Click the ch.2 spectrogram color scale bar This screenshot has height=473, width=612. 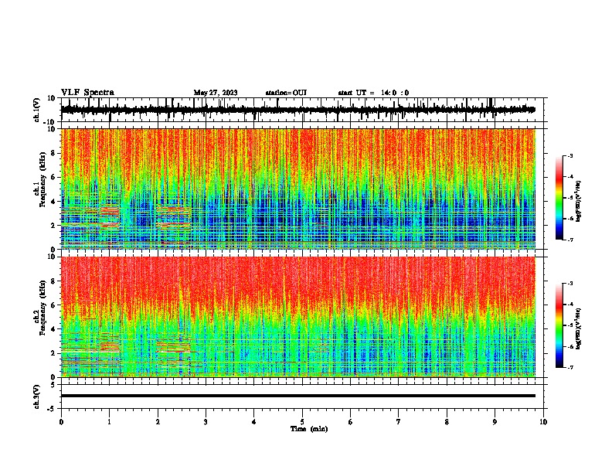(559, 325)
